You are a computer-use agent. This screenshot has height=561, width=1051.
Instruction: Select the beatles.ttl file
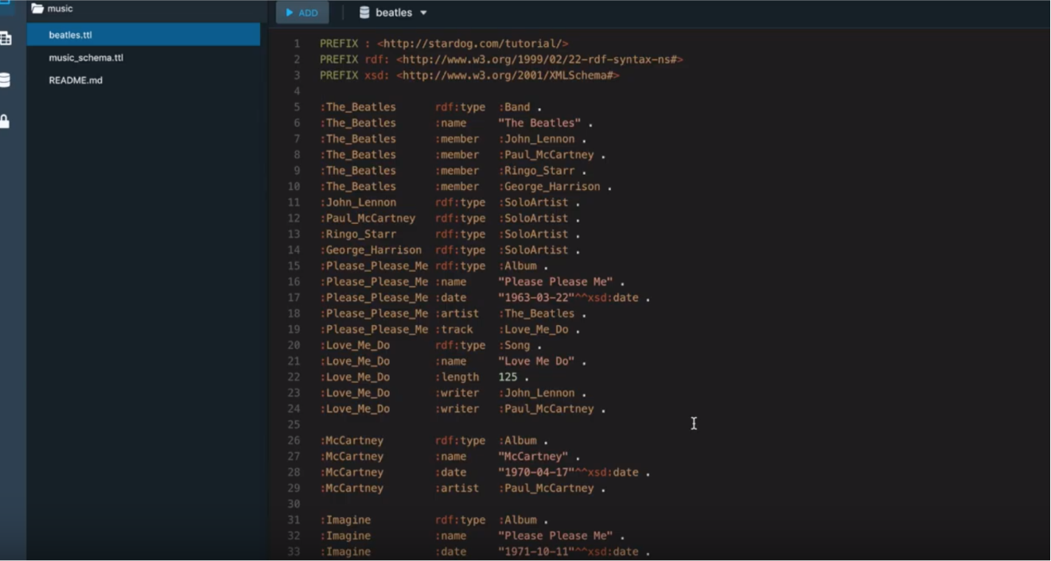point(143,35)
